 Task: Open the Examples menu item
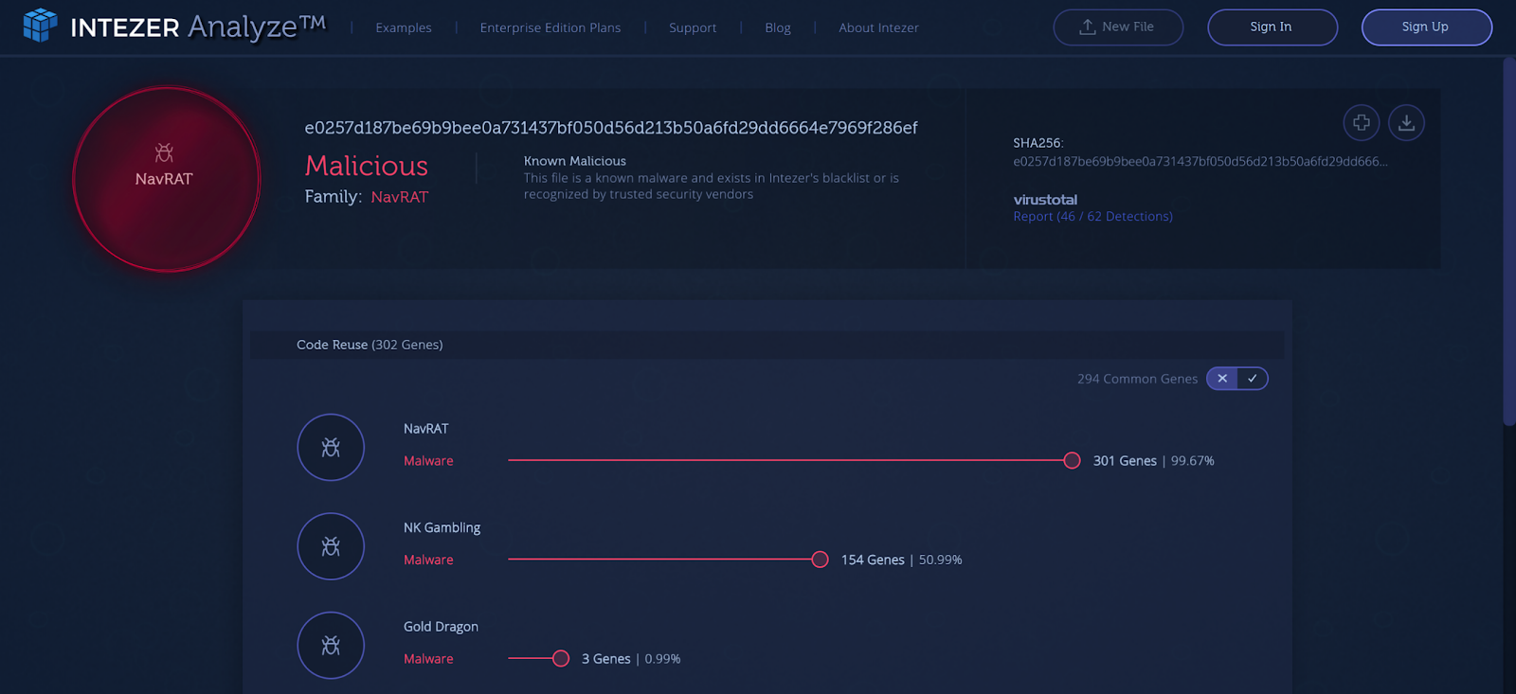point(404,27)
